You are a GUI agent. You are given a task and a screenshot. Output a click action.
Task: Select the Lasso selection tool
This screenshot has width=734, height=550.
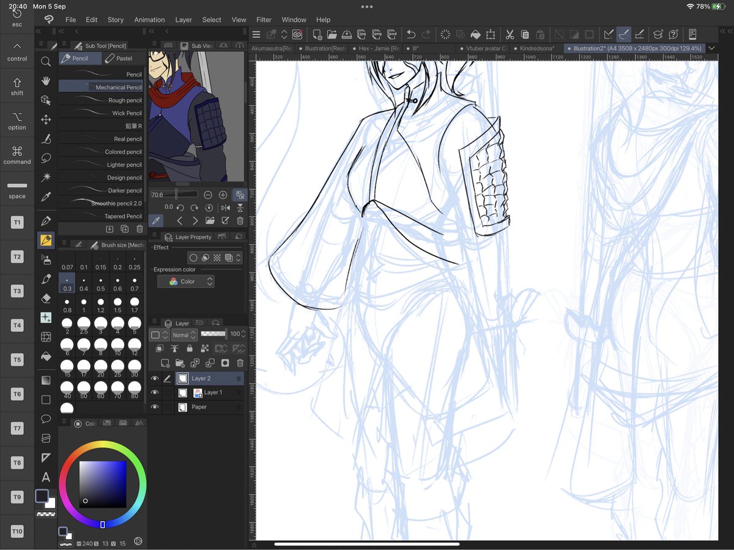pyautogui.click(x=46, y=158)
